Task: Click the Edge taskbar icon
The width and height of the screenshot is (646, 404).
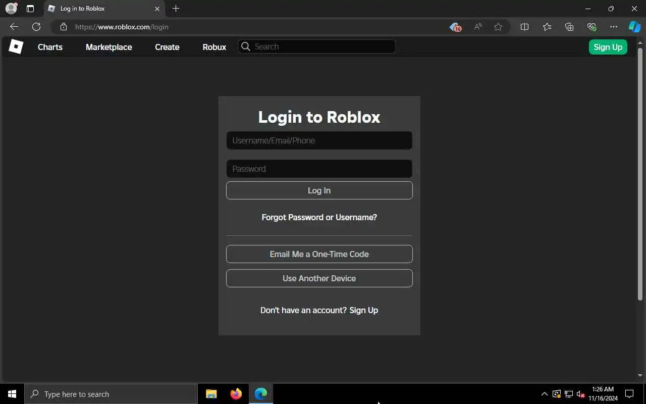Action: pos(261,394)
